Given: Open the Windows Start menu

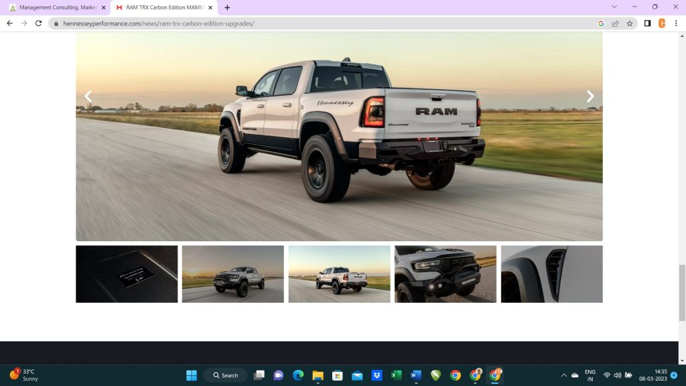Looking at the screenshot, I should point(192,375).
